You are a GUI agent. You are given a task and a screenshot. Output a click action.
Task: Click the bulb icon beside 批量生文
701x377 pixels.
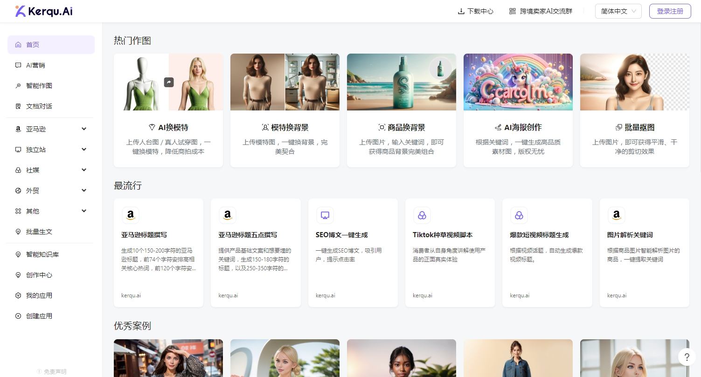click(x=18, y=232)
